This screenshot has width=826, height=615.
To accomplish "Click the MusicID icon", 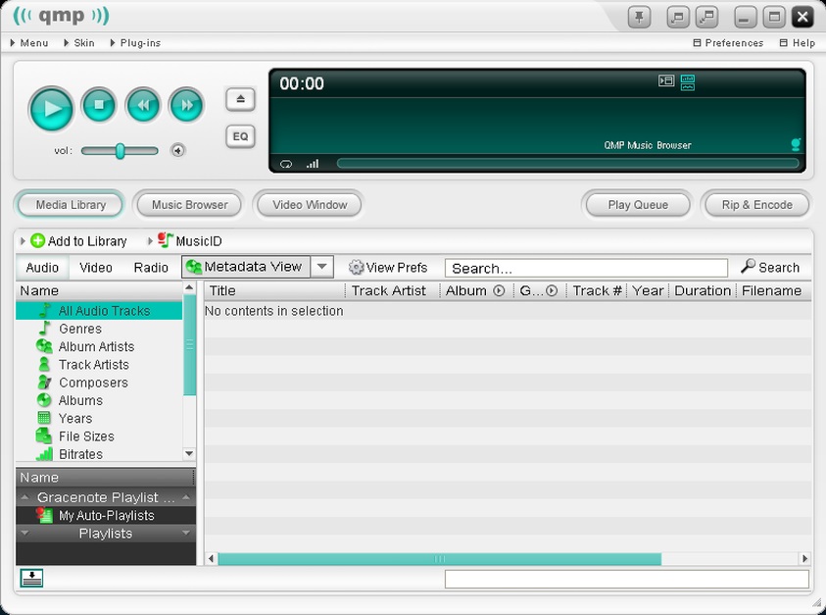I will coord(166,240).
